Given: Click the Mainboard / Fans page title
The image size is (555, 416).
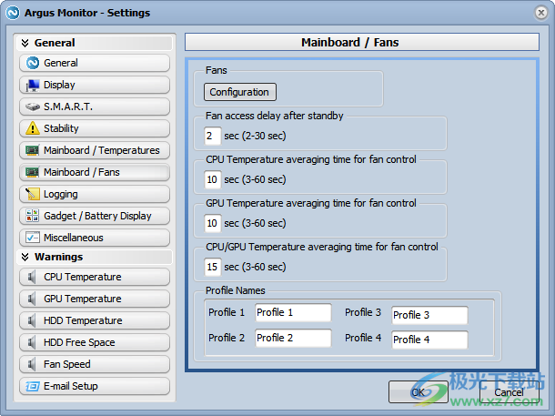Looking at the screenshot, I should pos(349,43).
